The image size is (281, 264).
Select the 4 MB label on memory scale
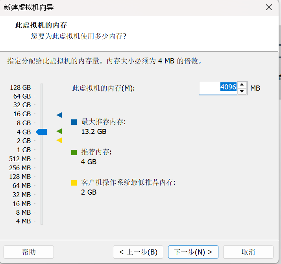click(x=24, y=221)
